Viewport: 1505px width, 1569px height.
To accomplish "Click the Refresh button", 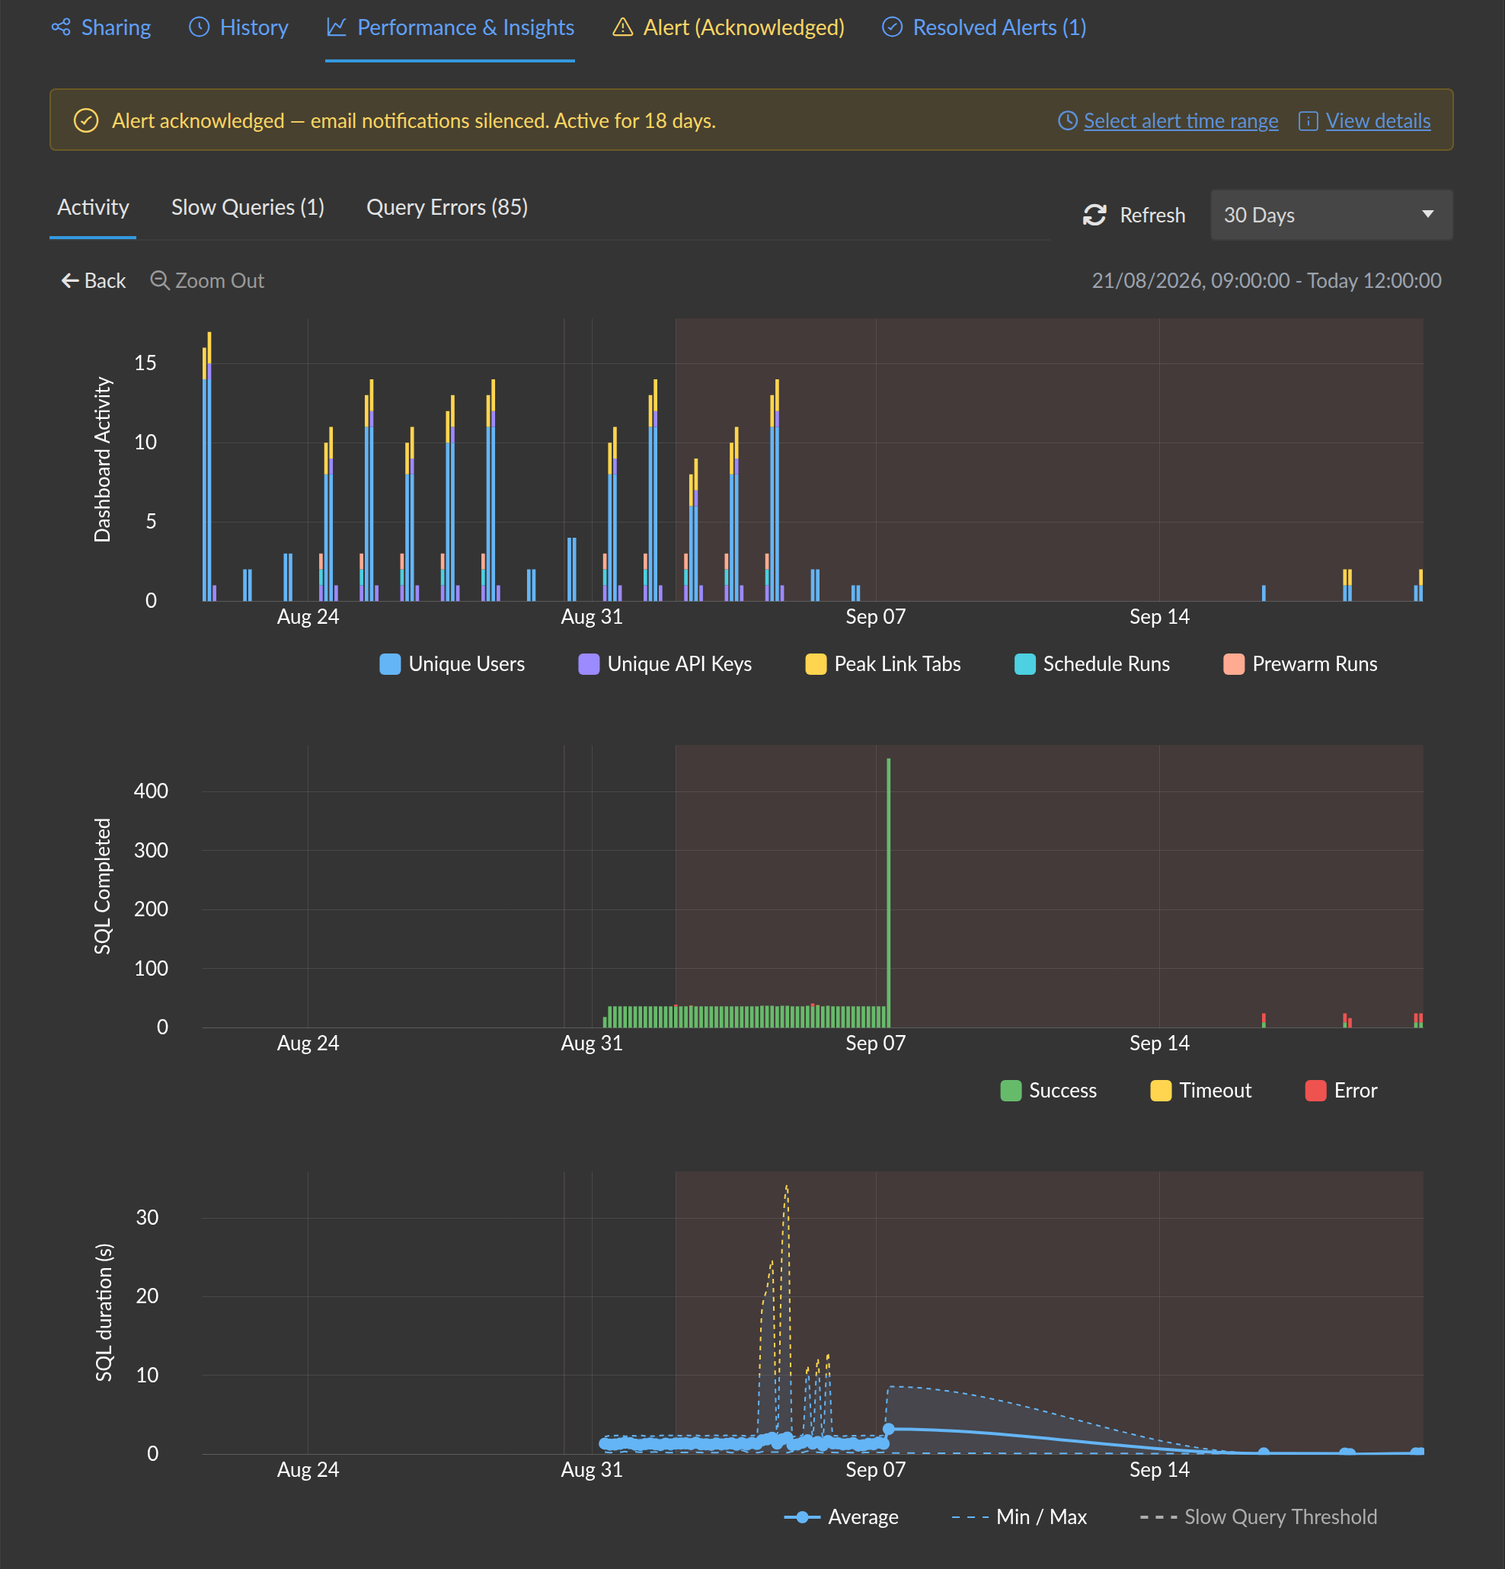I will [1133, 216].
